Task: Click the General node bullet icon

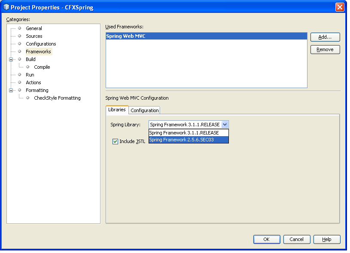Action: 20,28
